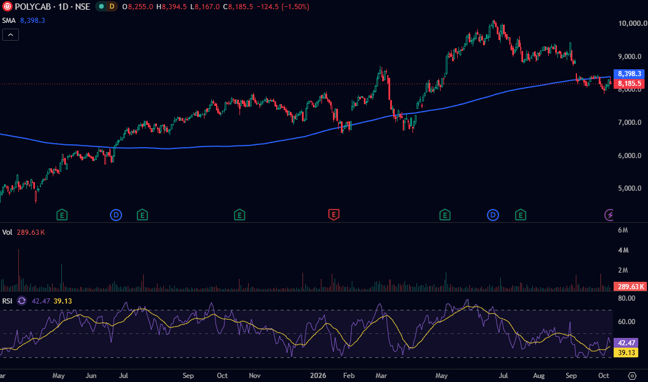Click the 9,000.0 price axis label

coord(630,57)
